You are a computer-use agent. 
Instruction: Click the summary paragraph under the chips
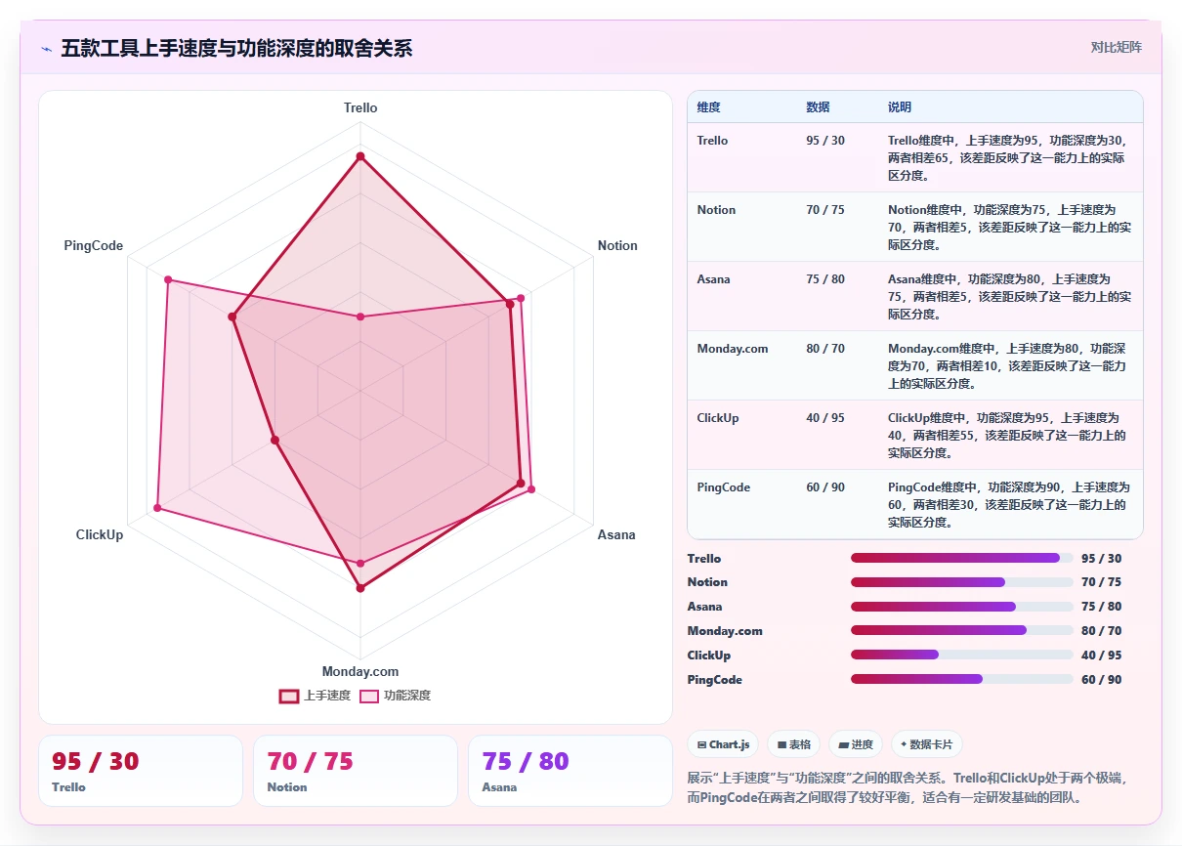[908, 787]
